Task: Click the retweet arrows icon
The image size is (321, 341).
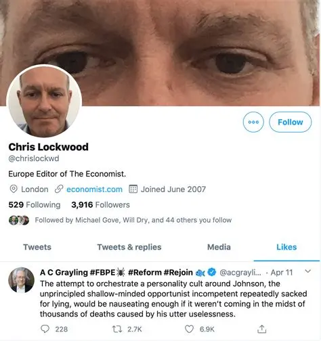Action: (117, 329)
